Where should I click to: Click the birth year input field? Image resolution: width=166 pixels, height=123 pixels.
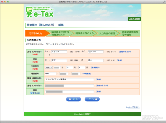tap(57, 67)
